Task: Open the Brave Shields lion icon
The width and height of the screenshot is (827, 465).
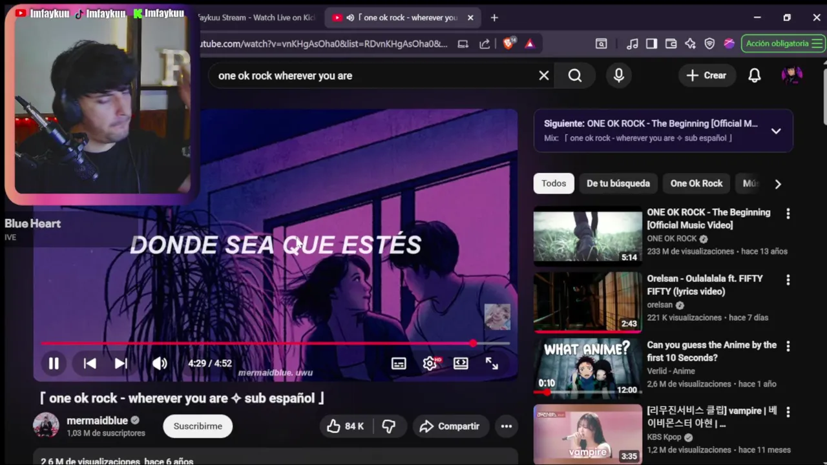Action: (x=509, y=43)
